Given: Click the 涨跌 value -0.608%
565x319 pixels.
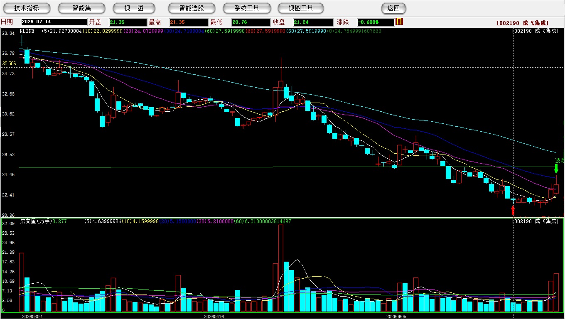Looking at the screenshot, I should (376, 22).
